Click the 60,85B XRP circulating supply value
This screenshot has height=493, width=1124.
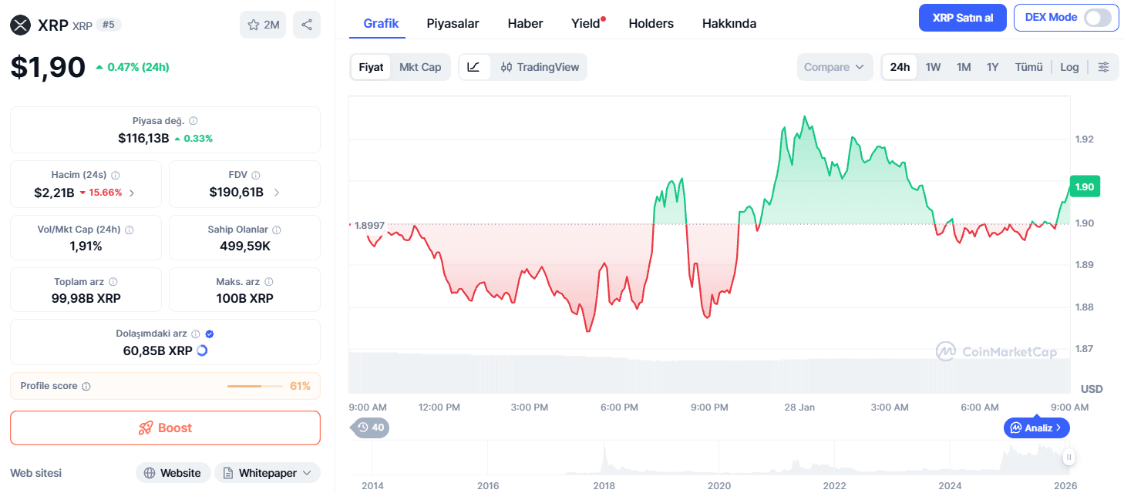tap(158, 350)
